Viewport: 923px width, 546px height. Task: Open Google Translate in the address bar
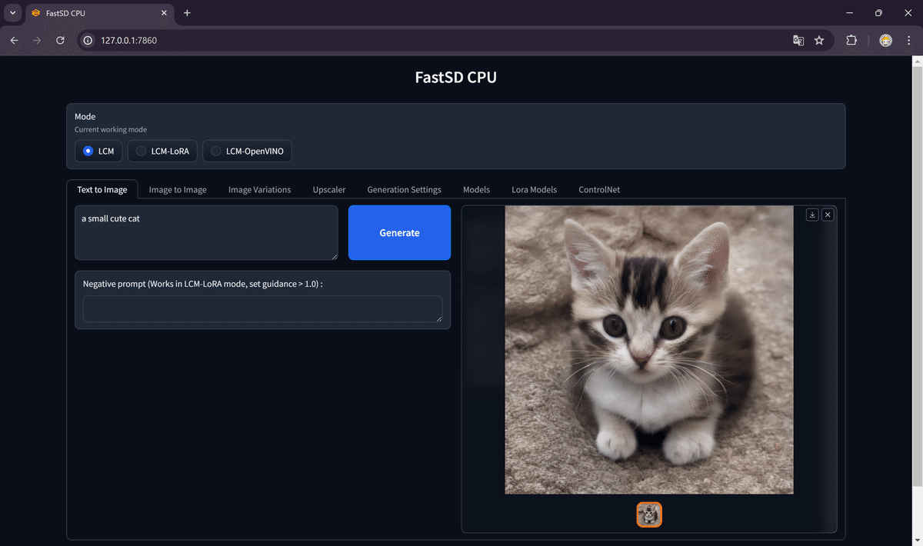tap(798, 40)
